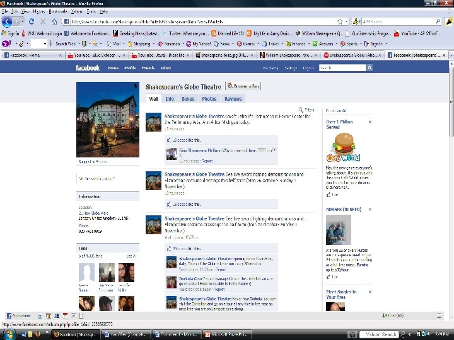Screen dimensions: 454x340
Task: Click the Filters magnifier on the wall
Action: 301,110
